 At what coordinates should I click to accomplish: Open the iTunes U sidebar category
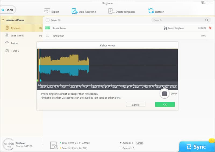click(21, 51)
